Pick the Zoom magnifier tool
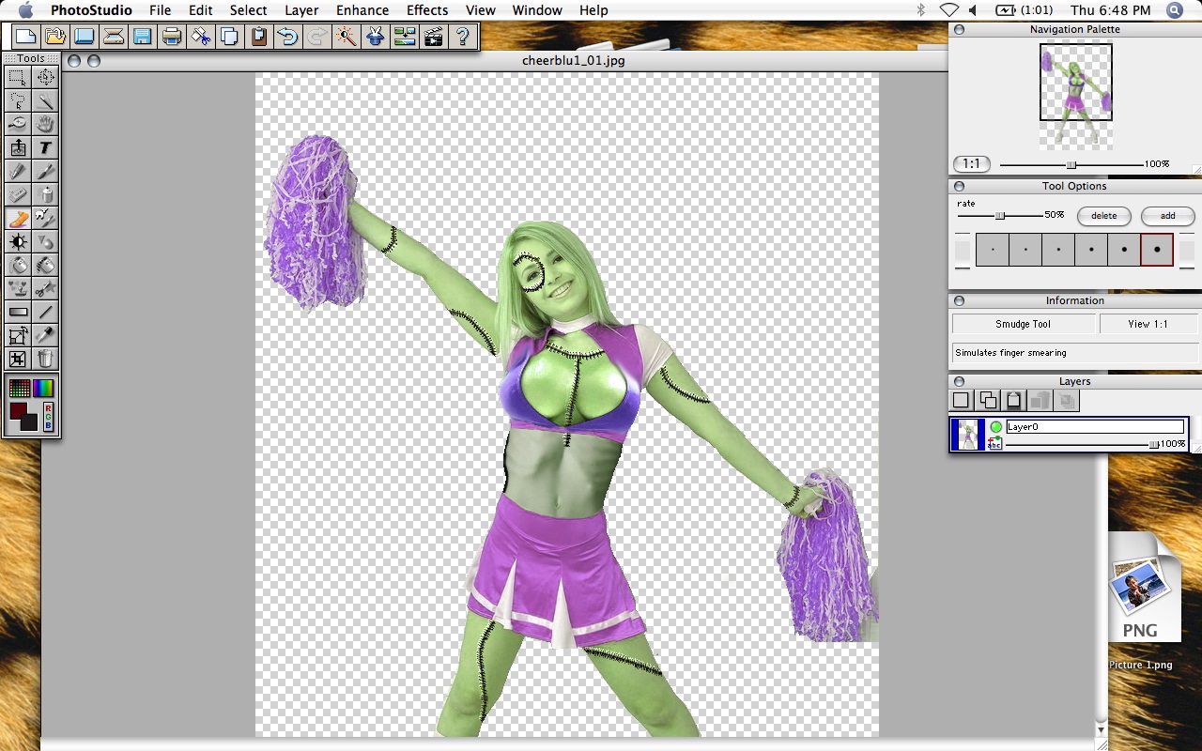The image size is (1202, 751). pos(18,124)
